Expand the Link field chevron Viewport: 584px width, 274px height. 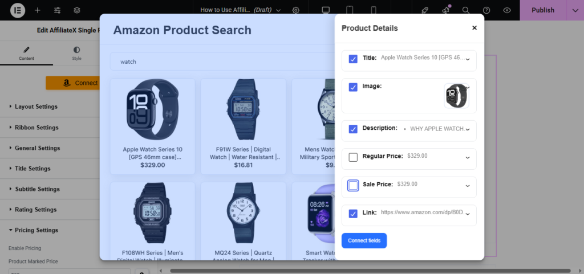[x=468, y=214]
